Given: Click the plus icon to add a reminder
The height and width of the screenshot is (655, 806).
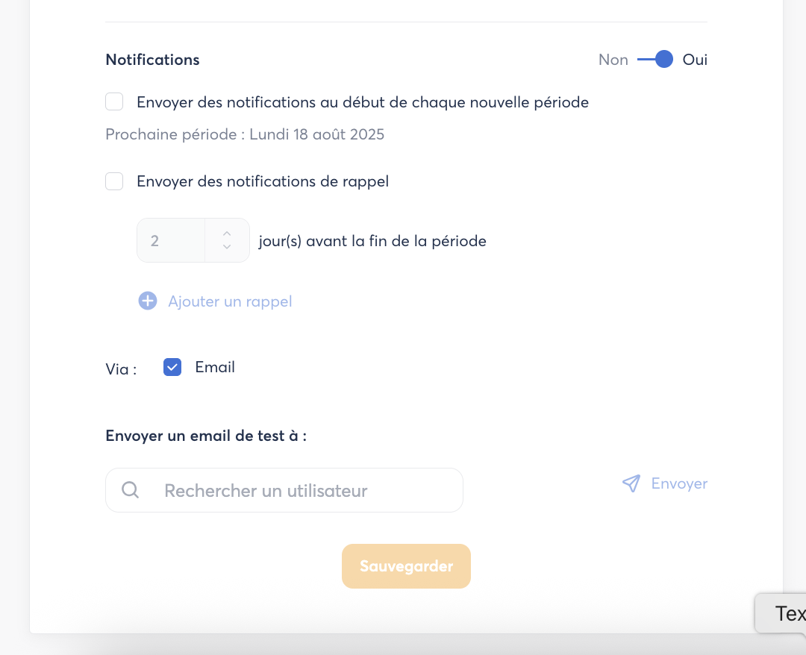Looking at the screenshot, I should click(x=148, y=301).
